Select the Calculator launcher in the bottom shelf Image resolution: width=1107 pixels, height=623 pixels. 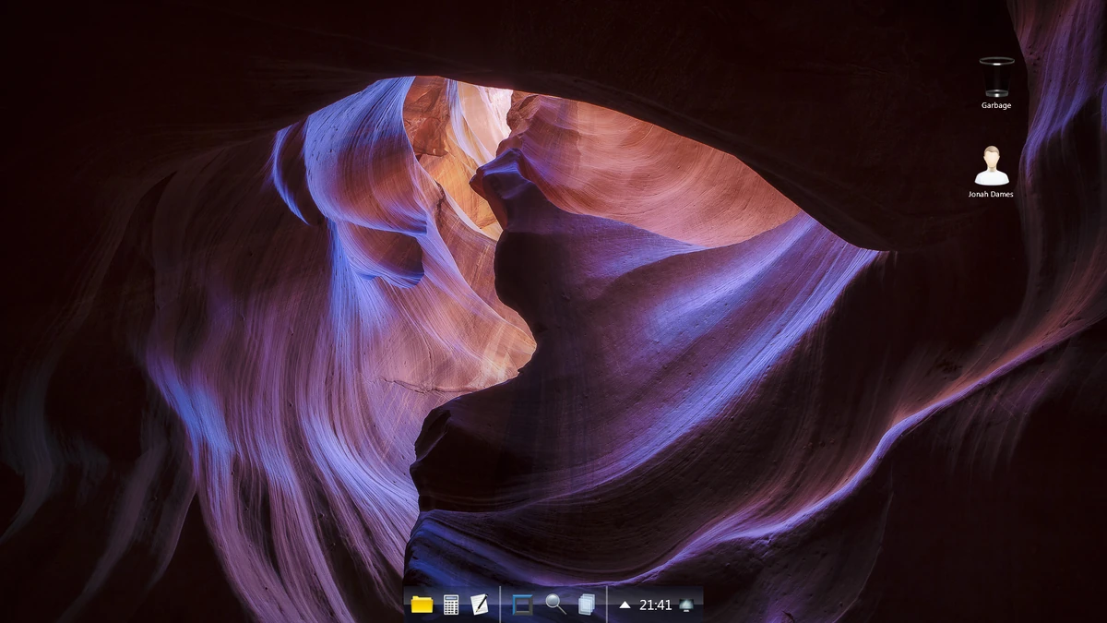pos(451,605)
